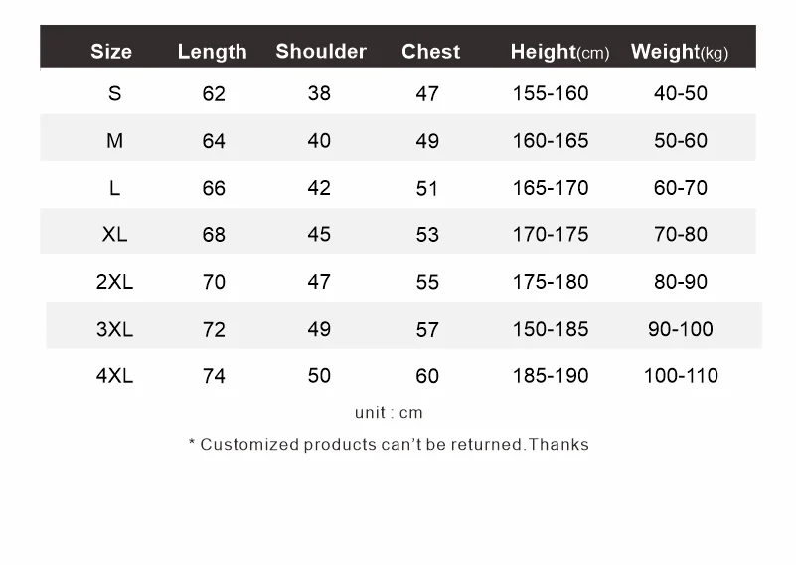Click the "unit : cm" note
The height and width of the screenshot is (565, 796).
click(x=389, y=413)
